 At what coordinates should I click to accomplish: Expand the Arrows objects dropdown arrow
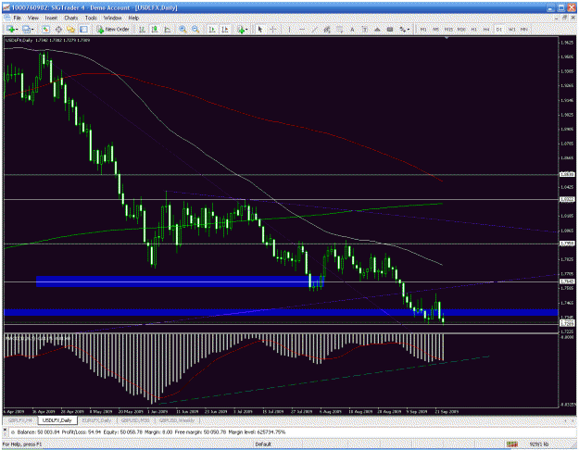click(x=409, y=29)
